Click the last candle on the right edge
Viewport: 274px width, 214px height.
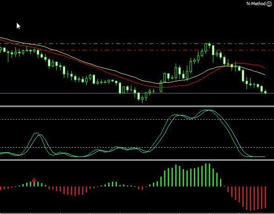266,92
